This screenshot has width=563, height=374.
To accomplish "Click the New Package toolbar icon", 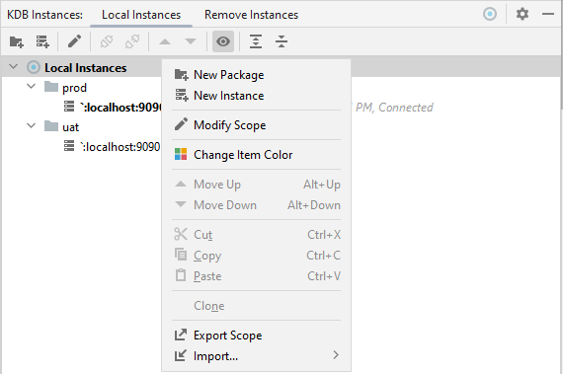I will (17, 42).
